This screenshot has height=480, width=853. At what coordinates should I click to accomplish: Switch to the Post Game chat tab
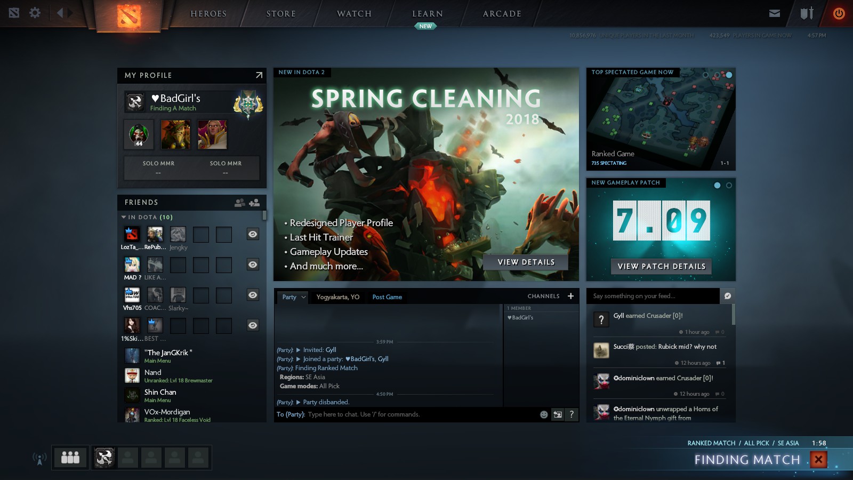[x=387, y=297]
